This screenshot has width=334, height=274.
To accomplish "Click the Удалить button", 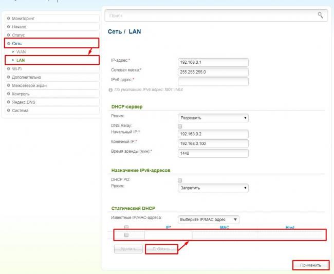I will pyautogui.click(x=128, y=249).
